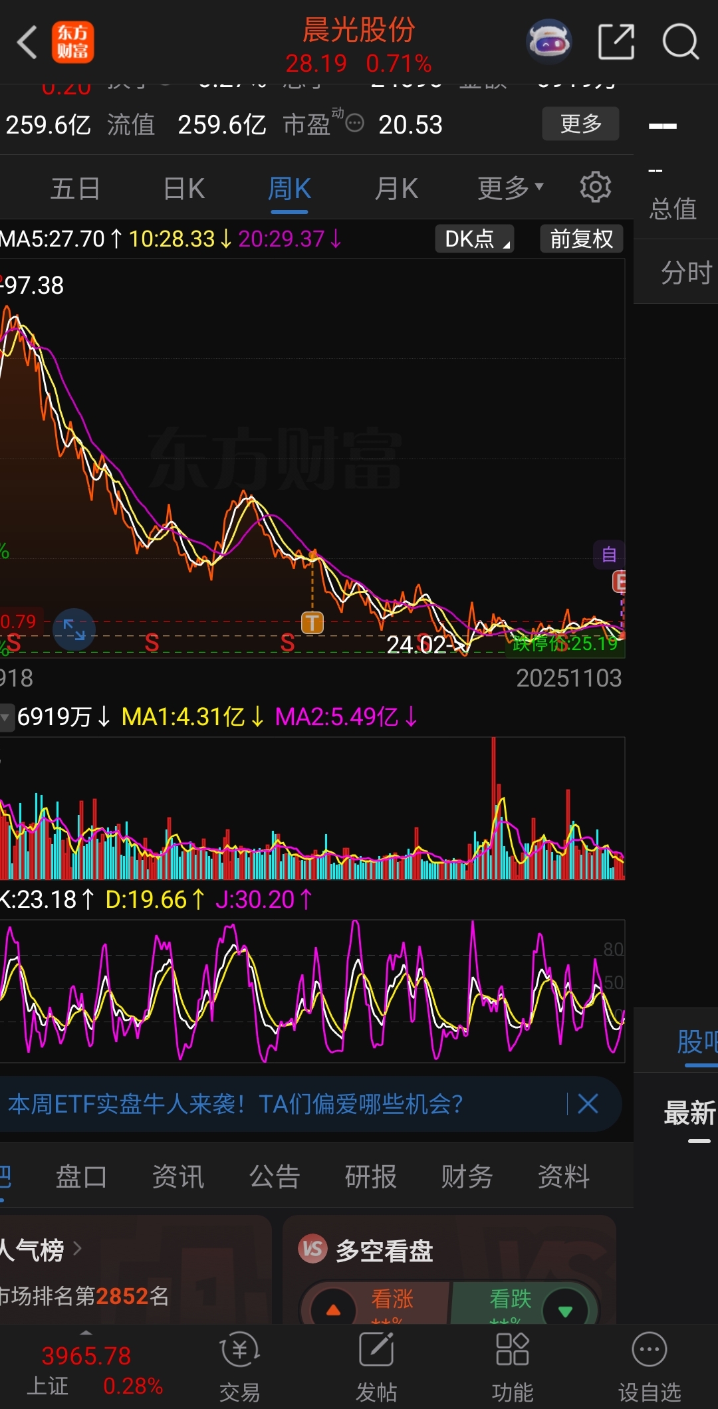Open the 资料 tab
718x1409 pixels.
click(564, 1176)
